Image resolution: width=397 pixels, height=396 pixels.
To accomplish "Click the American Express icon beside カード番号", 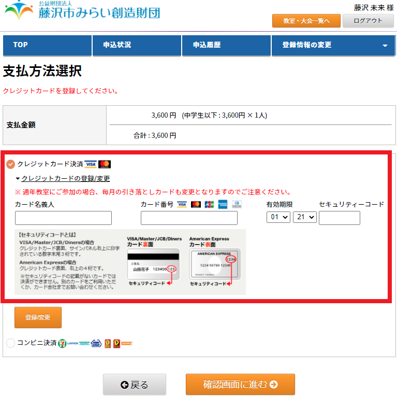I will click(x=223, y=204).
